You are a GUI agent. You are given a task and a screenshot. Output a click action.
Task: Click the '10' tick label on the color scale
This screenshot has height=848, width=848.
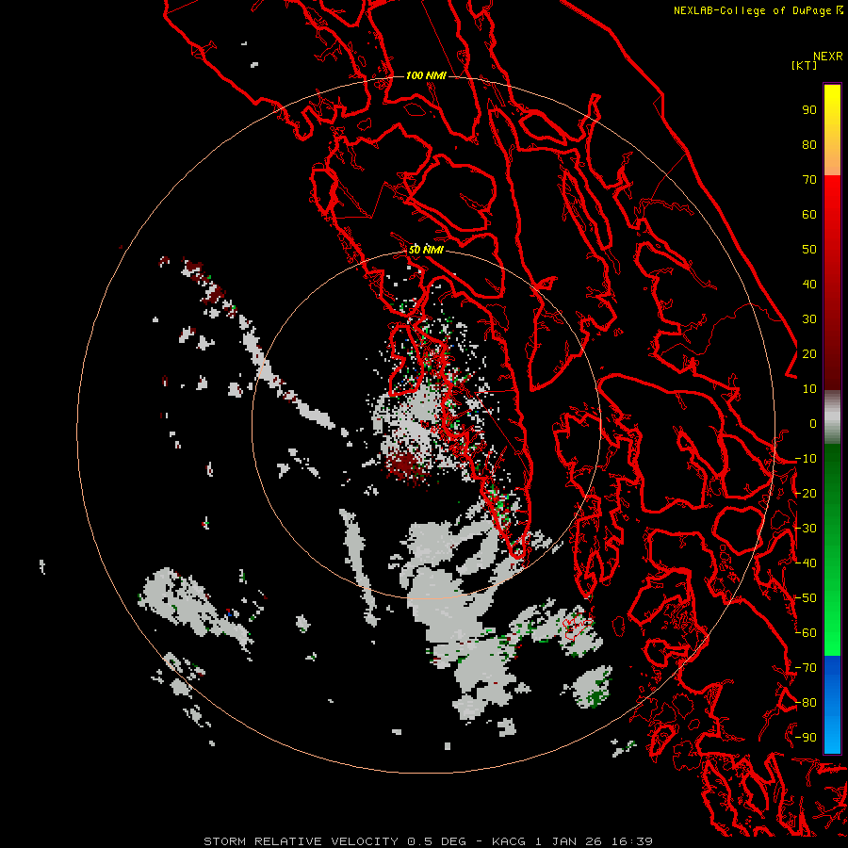coord(809,389)
